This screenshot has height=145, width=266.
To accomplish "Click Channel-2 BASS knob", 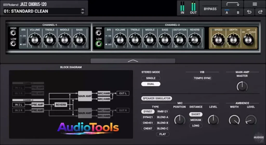I will [165, 40].
